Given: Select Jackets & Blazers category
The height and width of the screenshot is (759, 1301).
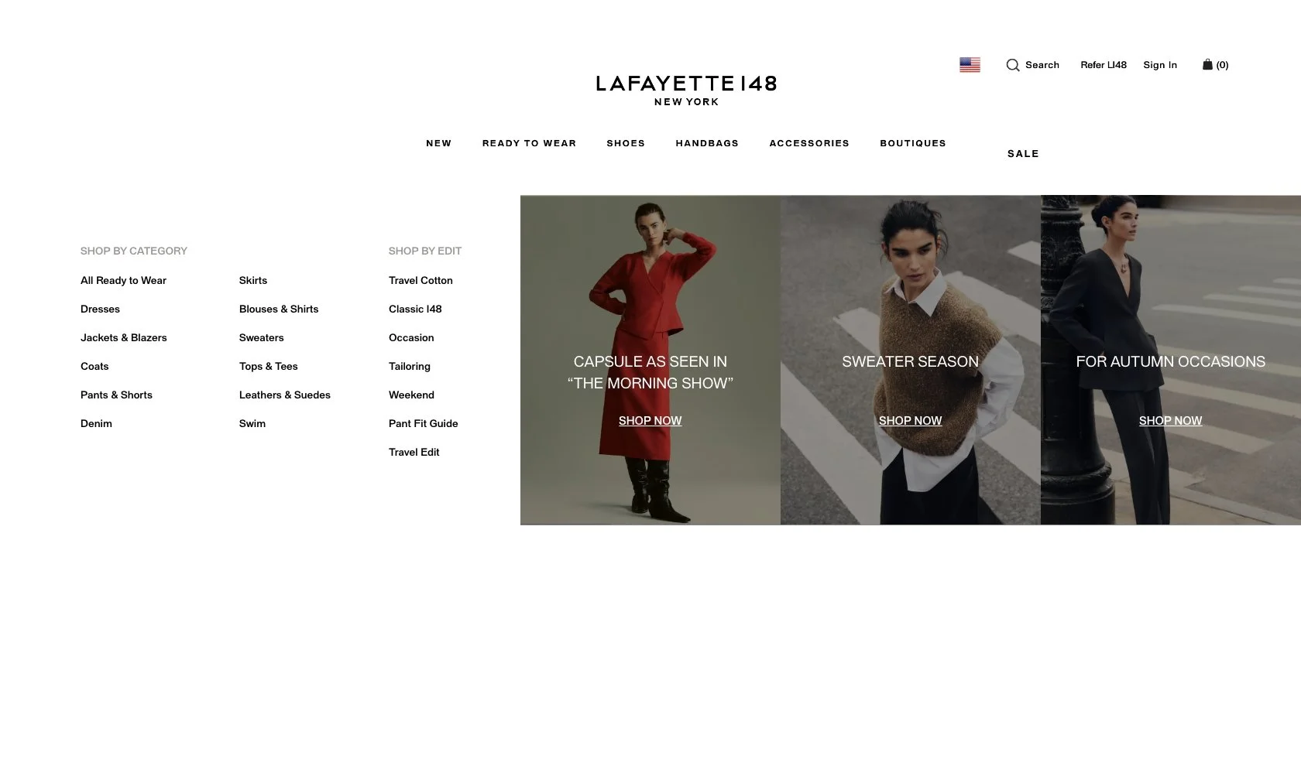Looking at the screenshot, I should [x=124, y=337].
